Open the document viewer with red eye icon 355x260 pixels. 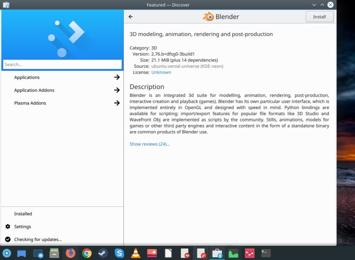tap(185, 253)
